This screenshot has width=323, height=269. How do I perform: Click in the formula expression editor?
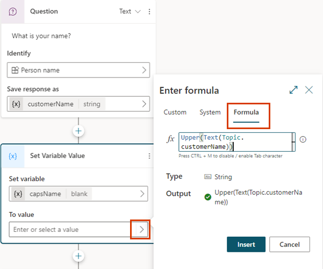[236, 143]
